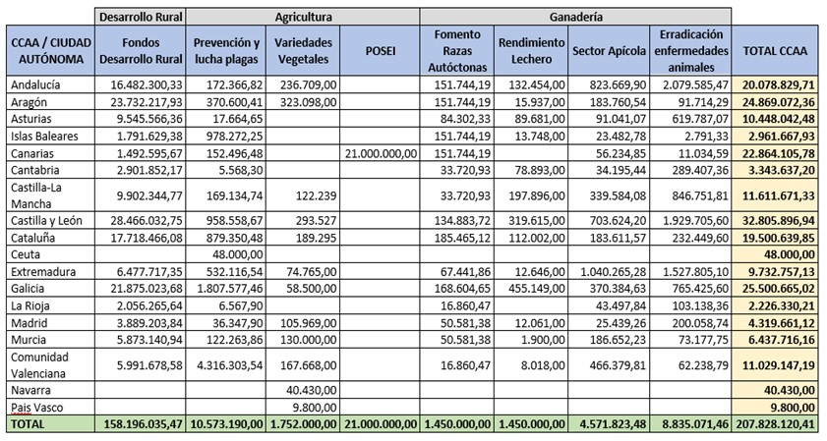Click the grand total 207.828.120,41 cell
Screen dimensions: 827x441
(779, 423)
